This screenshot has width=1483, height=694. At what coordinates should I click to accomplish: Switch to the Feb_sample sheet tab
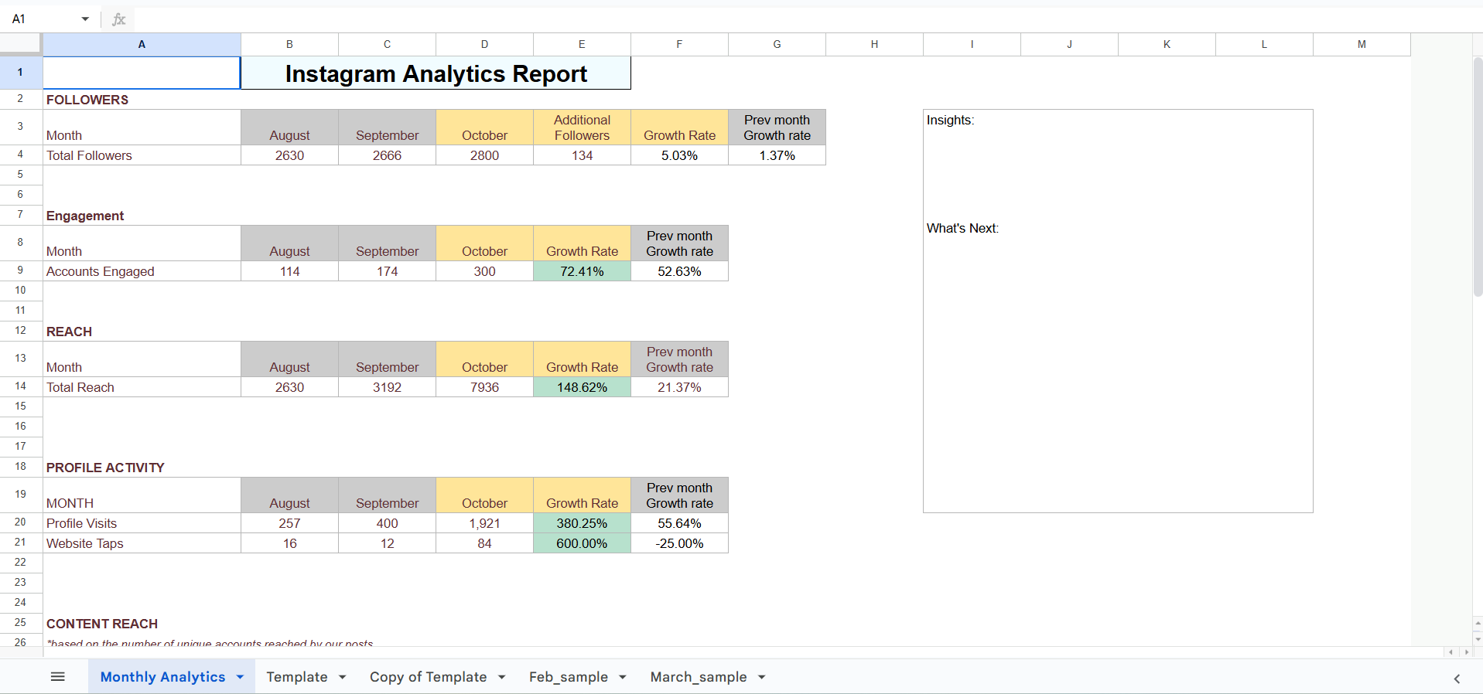[568, 677]
